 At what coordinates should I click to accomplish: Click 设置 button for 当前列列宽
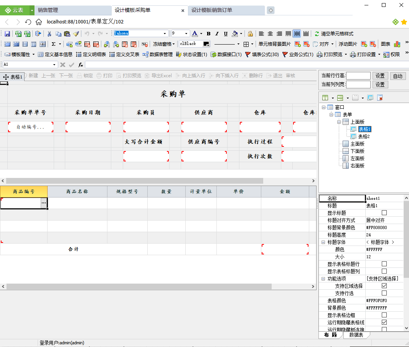[380, 85]
